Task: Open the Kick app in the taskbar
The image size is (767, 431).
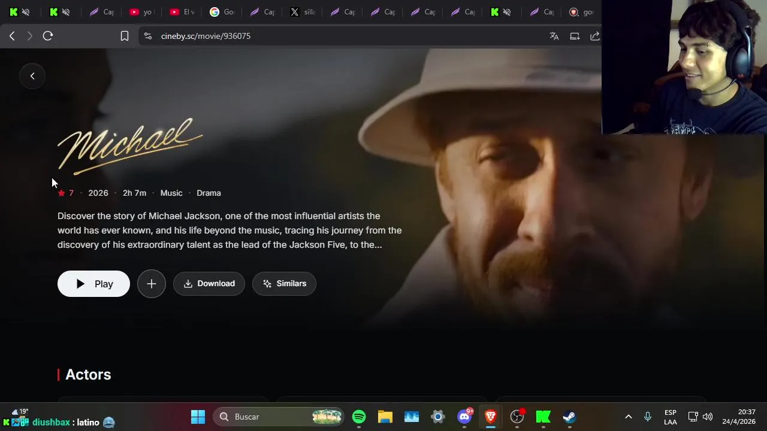Action: click(543, 417)
